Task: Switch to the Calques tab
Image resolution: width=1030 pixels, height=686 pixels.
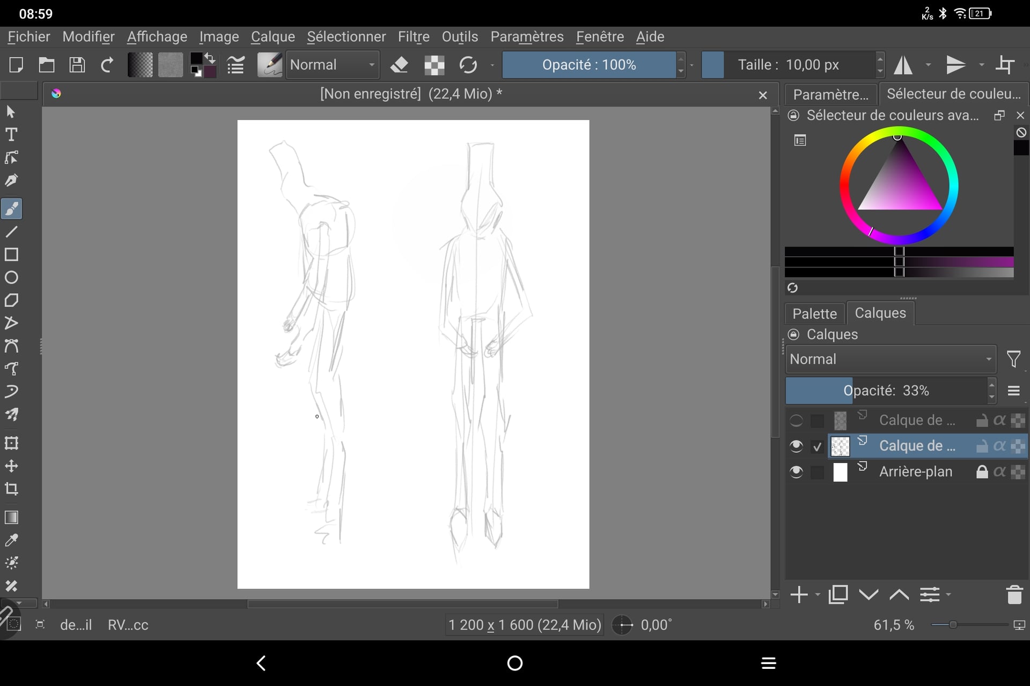Action: tap(880, 313)
